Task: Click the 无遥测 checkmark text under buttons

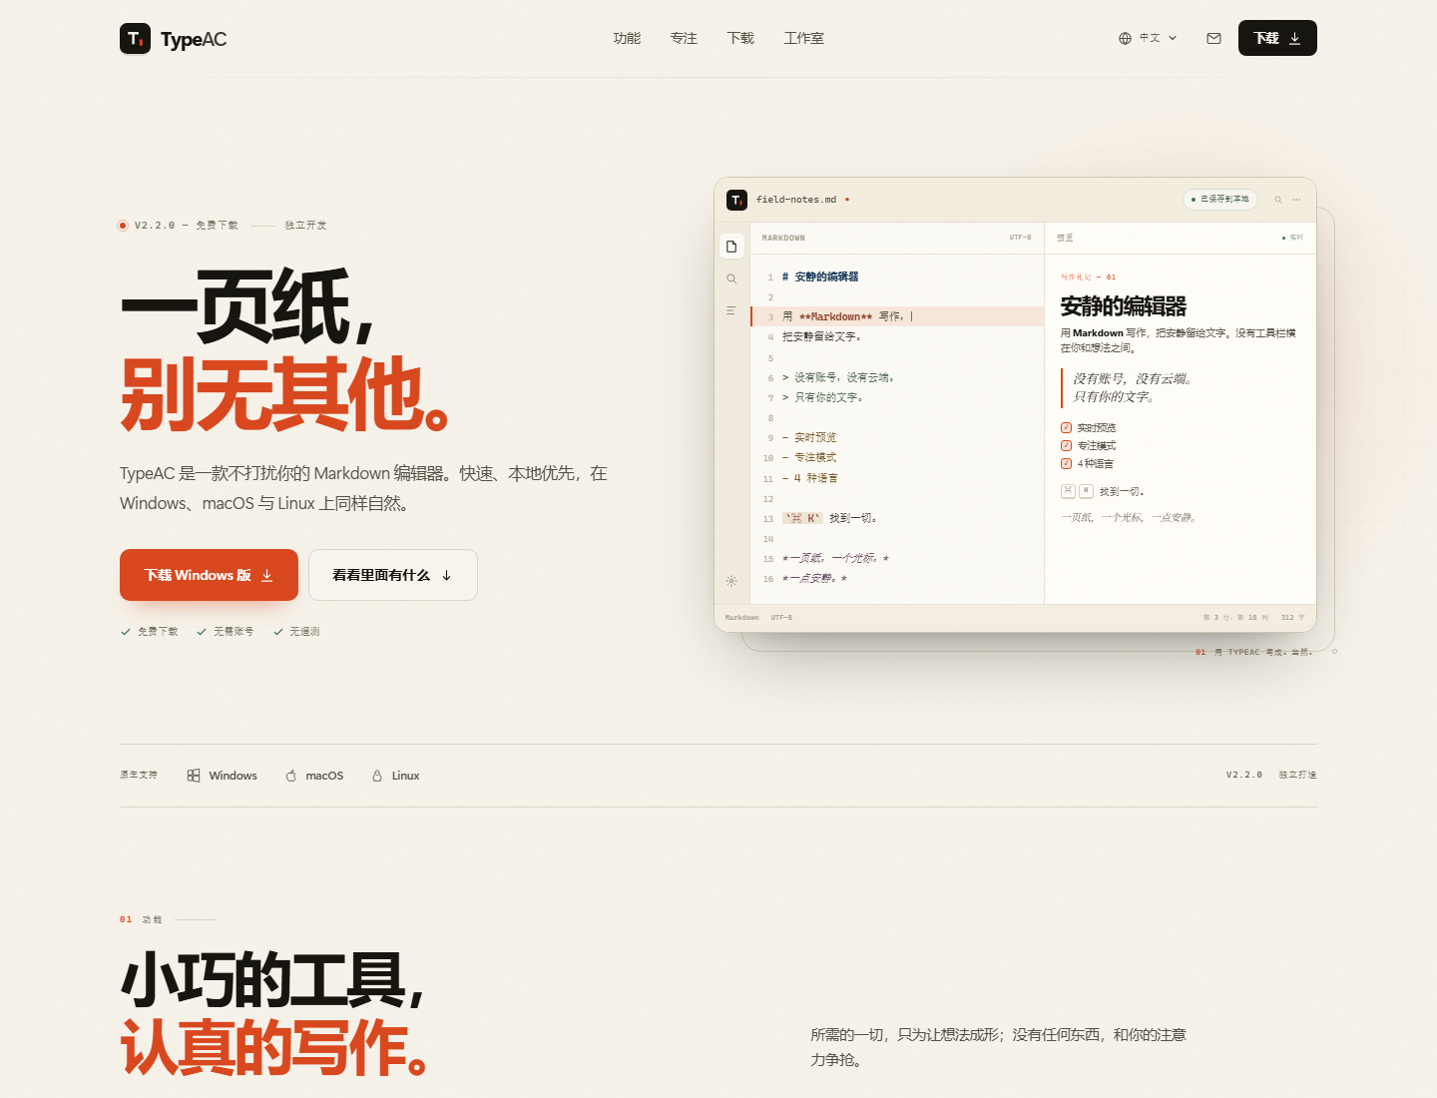Action: [x=297, y=632]
